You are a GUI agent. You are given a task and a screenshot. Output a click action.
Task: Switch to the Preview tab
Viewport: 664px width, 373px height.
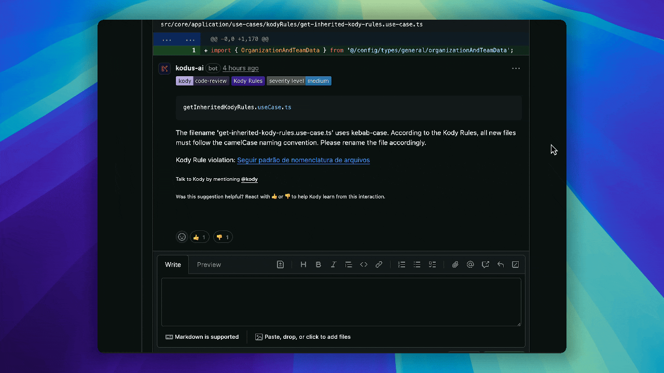coord(209,265)
